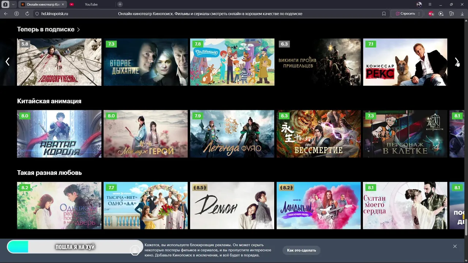Click the Как это сделать button

(301, 250)
